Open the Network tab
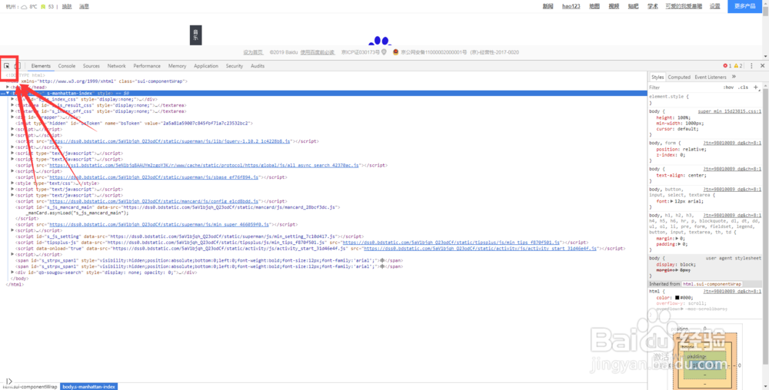 pos(117,65)
